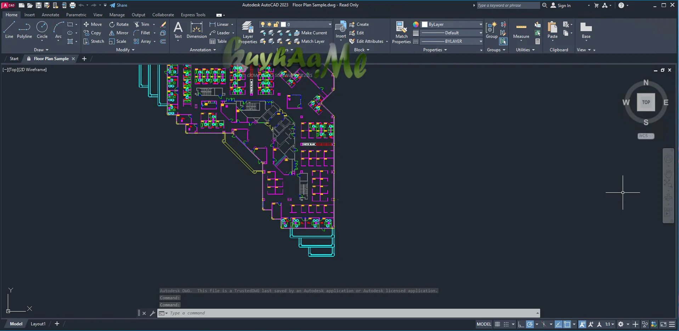
Task: Click Make Current layer button
Action: click(311, 33)
